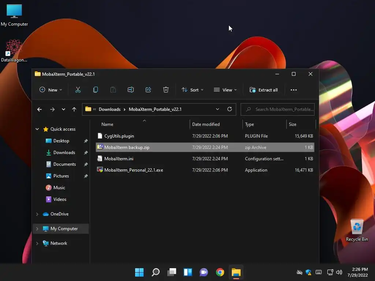Open Widgets from the taskbar
The width and height of the screenshot is (375, 281).
click(x=188, y=272)
